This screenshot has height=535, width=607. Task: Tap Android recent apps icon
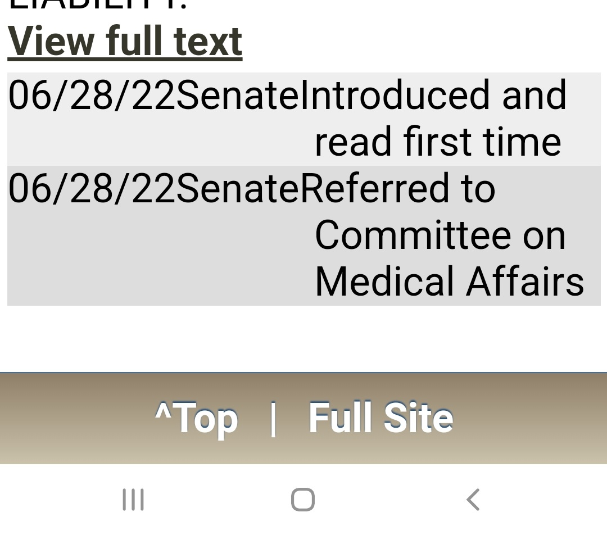133,500
